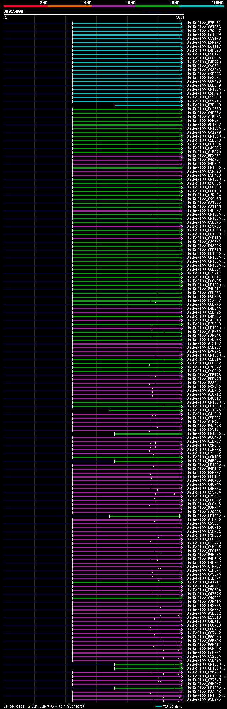The height and width of the screenshot is (709, 227).
Task: Open hit UniRef100_B0WZK1
Action: coord(204,351)
